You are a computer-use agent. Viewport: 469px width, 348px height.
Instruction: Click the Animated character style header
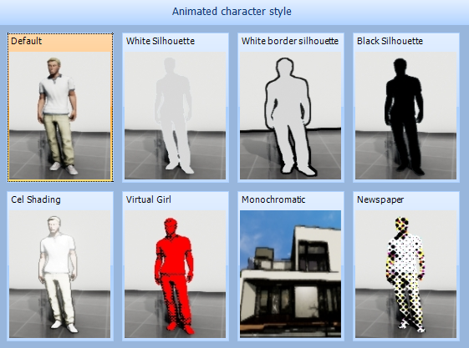tap(232, 12)
